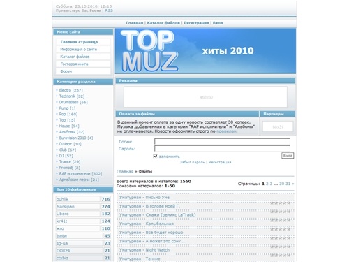Screen dimensions: 349x262
Task: Toggle the запомнить checkbox
Action: 156,156
